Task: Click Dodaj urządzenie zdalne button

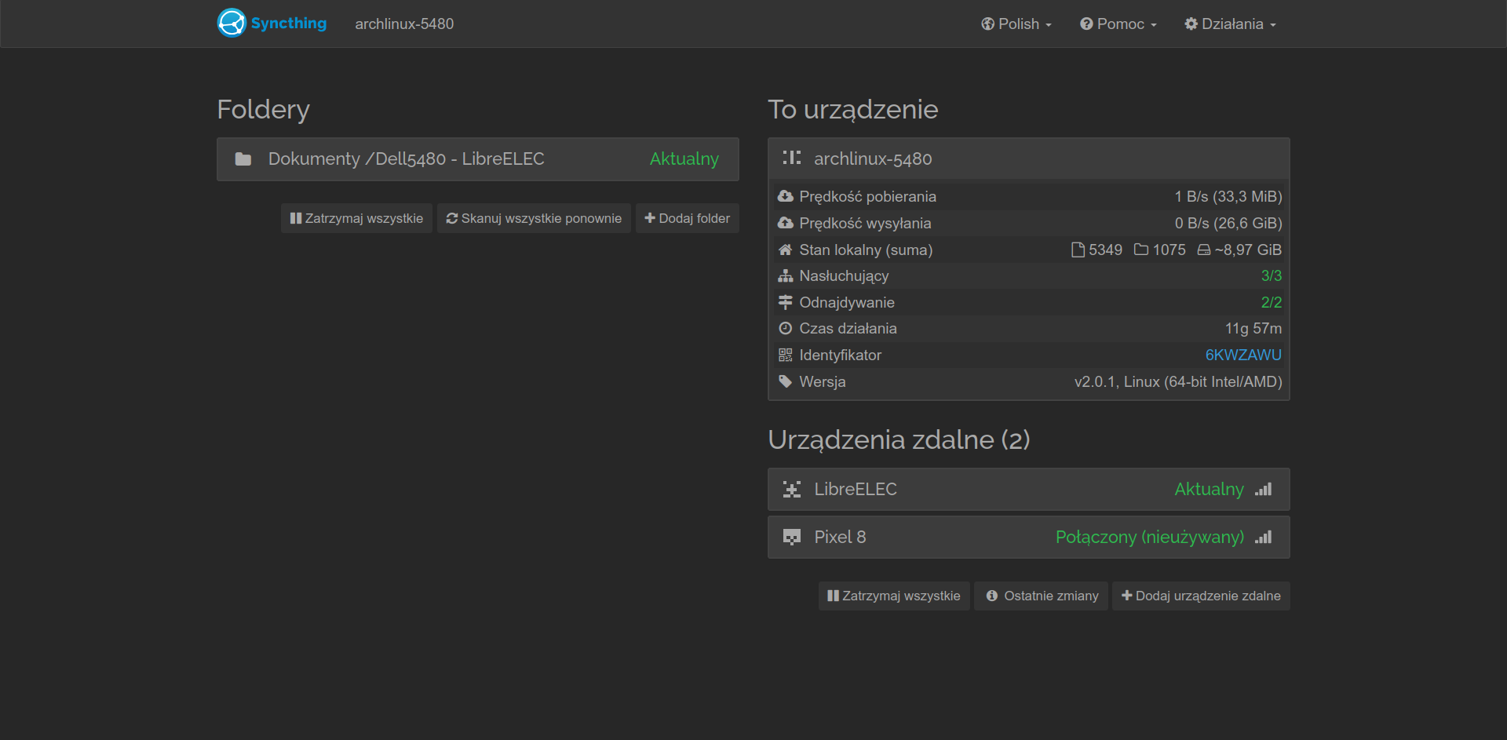Action: (x=1201, y=596)
